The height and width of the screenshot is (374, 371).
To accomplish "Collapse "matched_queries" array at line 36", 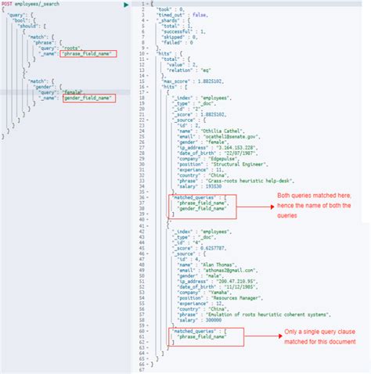I will click(x=147, y=197).
